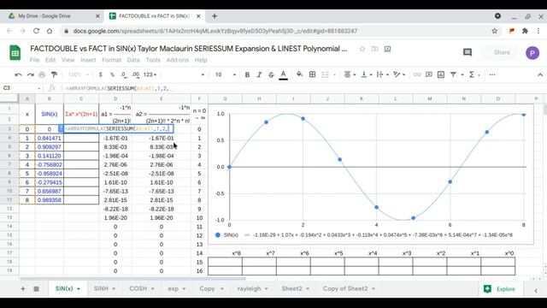Screen dimensions: 547x308
Task: Click the create filter icon
Action: (x=453, y=74)
